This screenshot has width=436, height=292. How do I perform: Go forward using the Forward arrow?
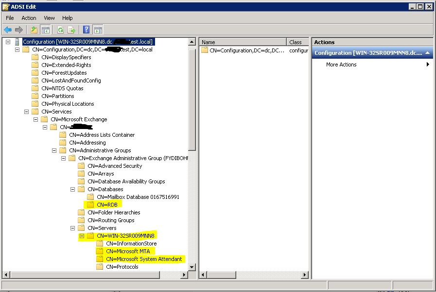pyautogui.click(x=19, y=30)
